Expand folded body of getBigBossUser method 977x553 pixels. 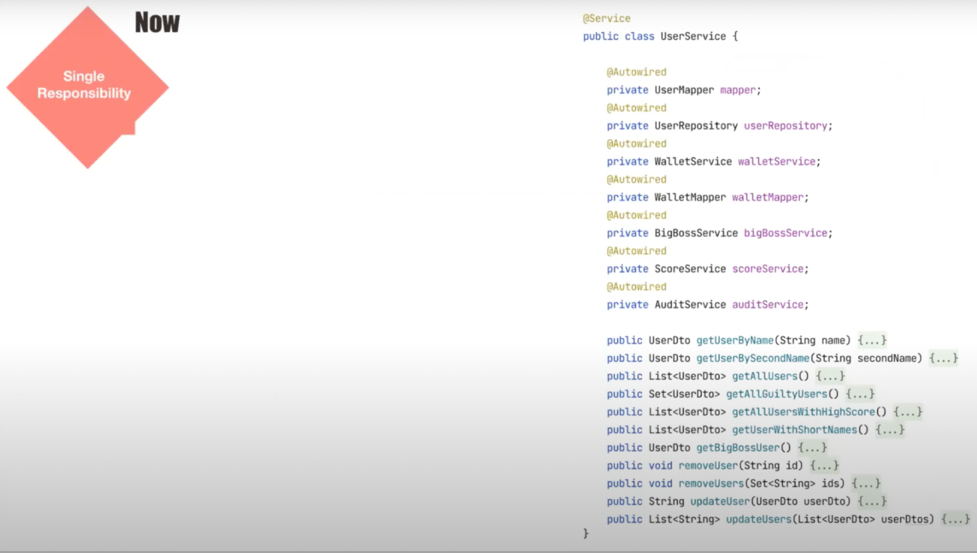click(x=812, y=448)
